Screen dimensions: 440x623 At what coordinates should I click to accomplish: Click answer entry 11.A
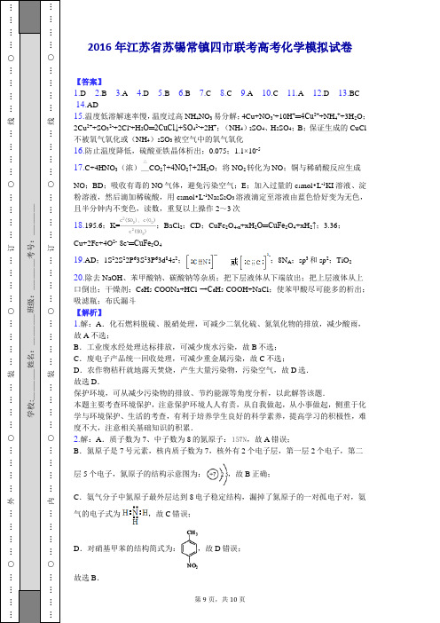click(295, 93)
